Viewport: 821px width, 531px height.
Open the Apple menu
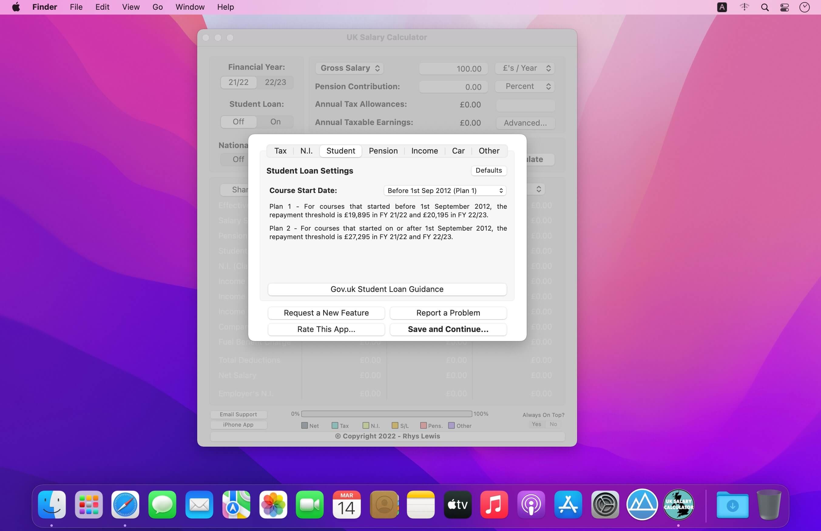point(16,7)
